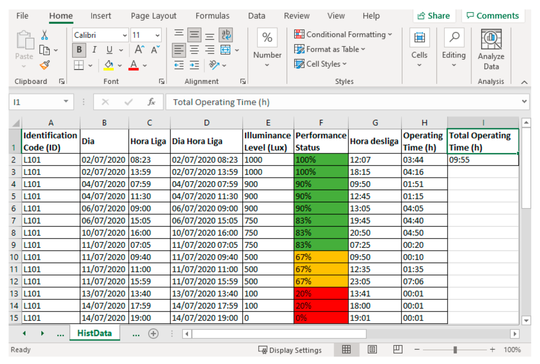Toggle Italic formatting
The width and height of the screenshot is (540, 364).
(94, 50)
